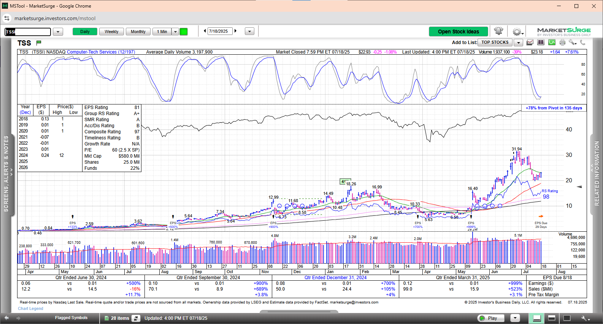
Task: Click the 28 items list label
Action: (120, 318)
